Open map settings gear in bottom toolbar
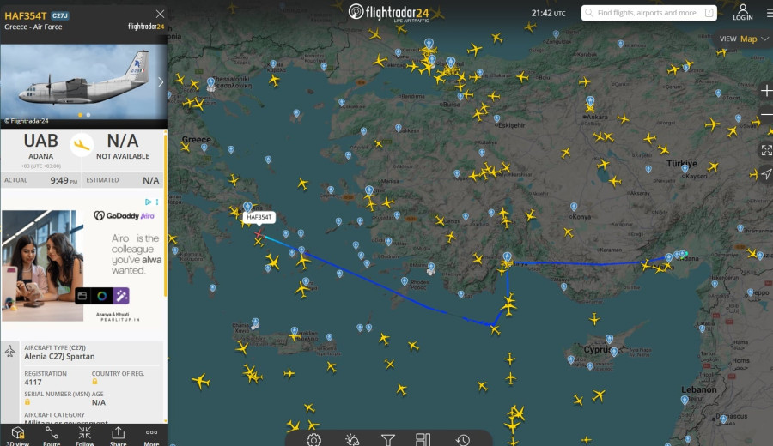This screenshot has width=773, height=446. pos(313,439)
